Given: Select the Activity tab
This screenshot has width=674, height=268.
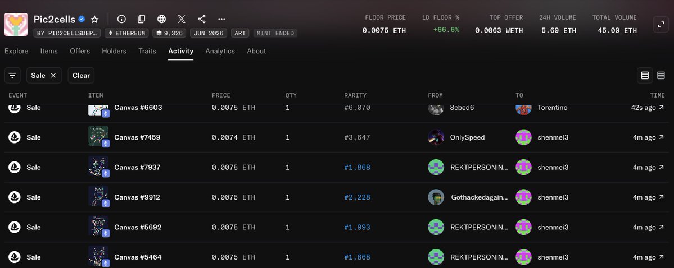Looking at the screenshot, I should coord(180,51).
